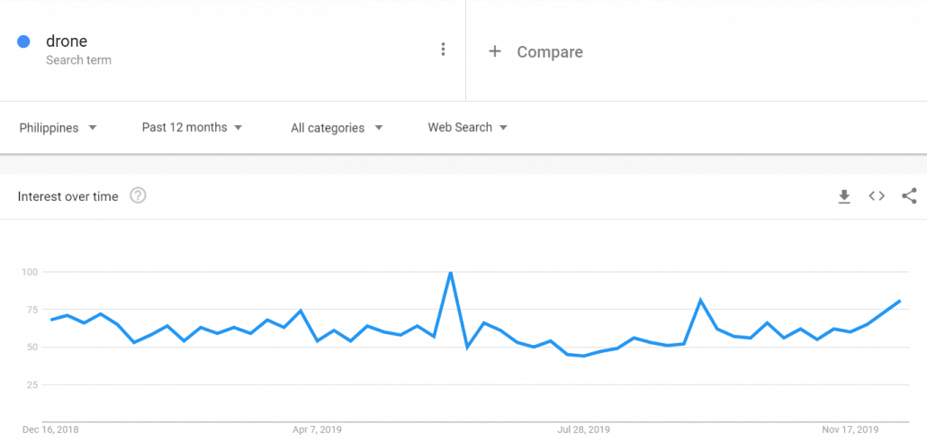
Task: Click the plus icon to add comparison
Action: pyautogui.click(x=494, y=51)
